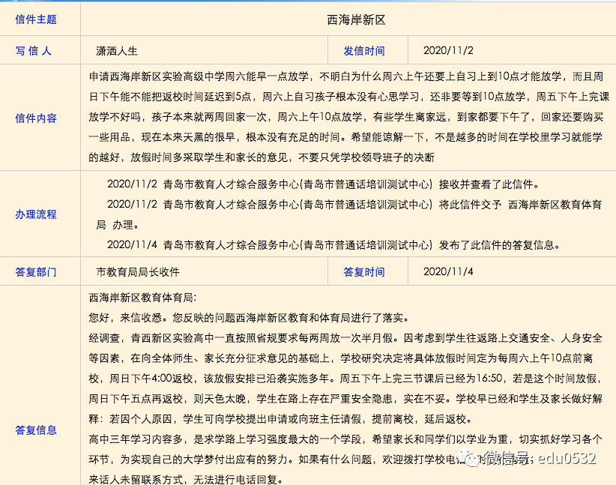
Task: Click the reply line starting 您好，来信收悉
Action: click(250, 318)
